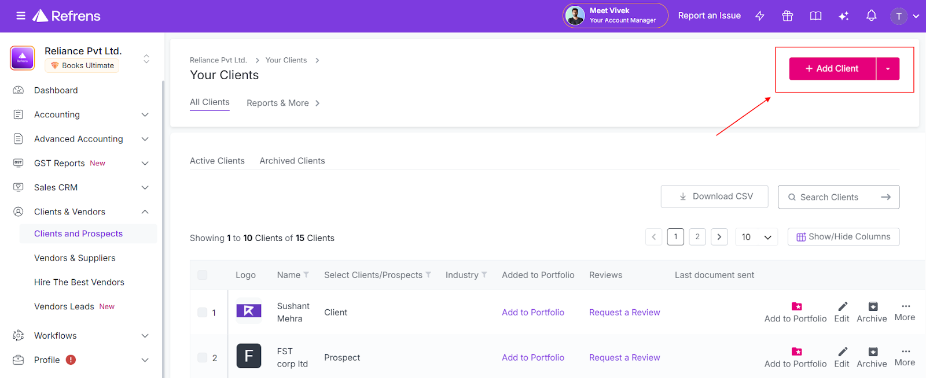Open the 10 rows-per-page dropdown

point(756,237)
